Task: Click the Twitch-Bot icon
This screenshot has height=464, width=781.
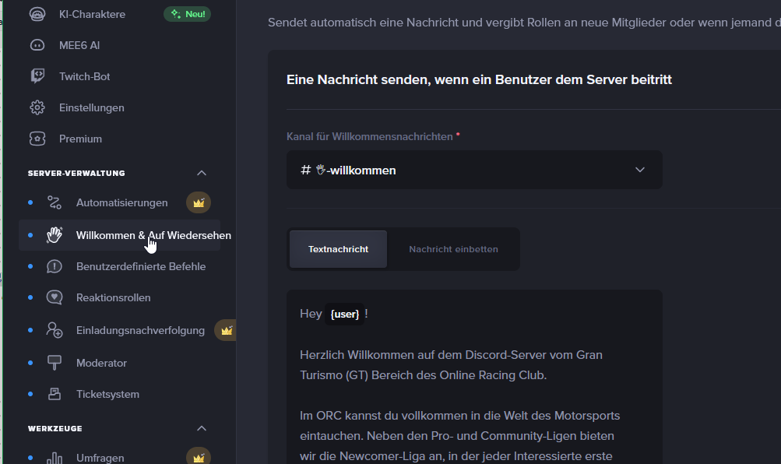Action: click(x=37, y=76)
